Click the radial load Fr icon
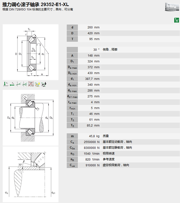 click(x=6, y=84)
